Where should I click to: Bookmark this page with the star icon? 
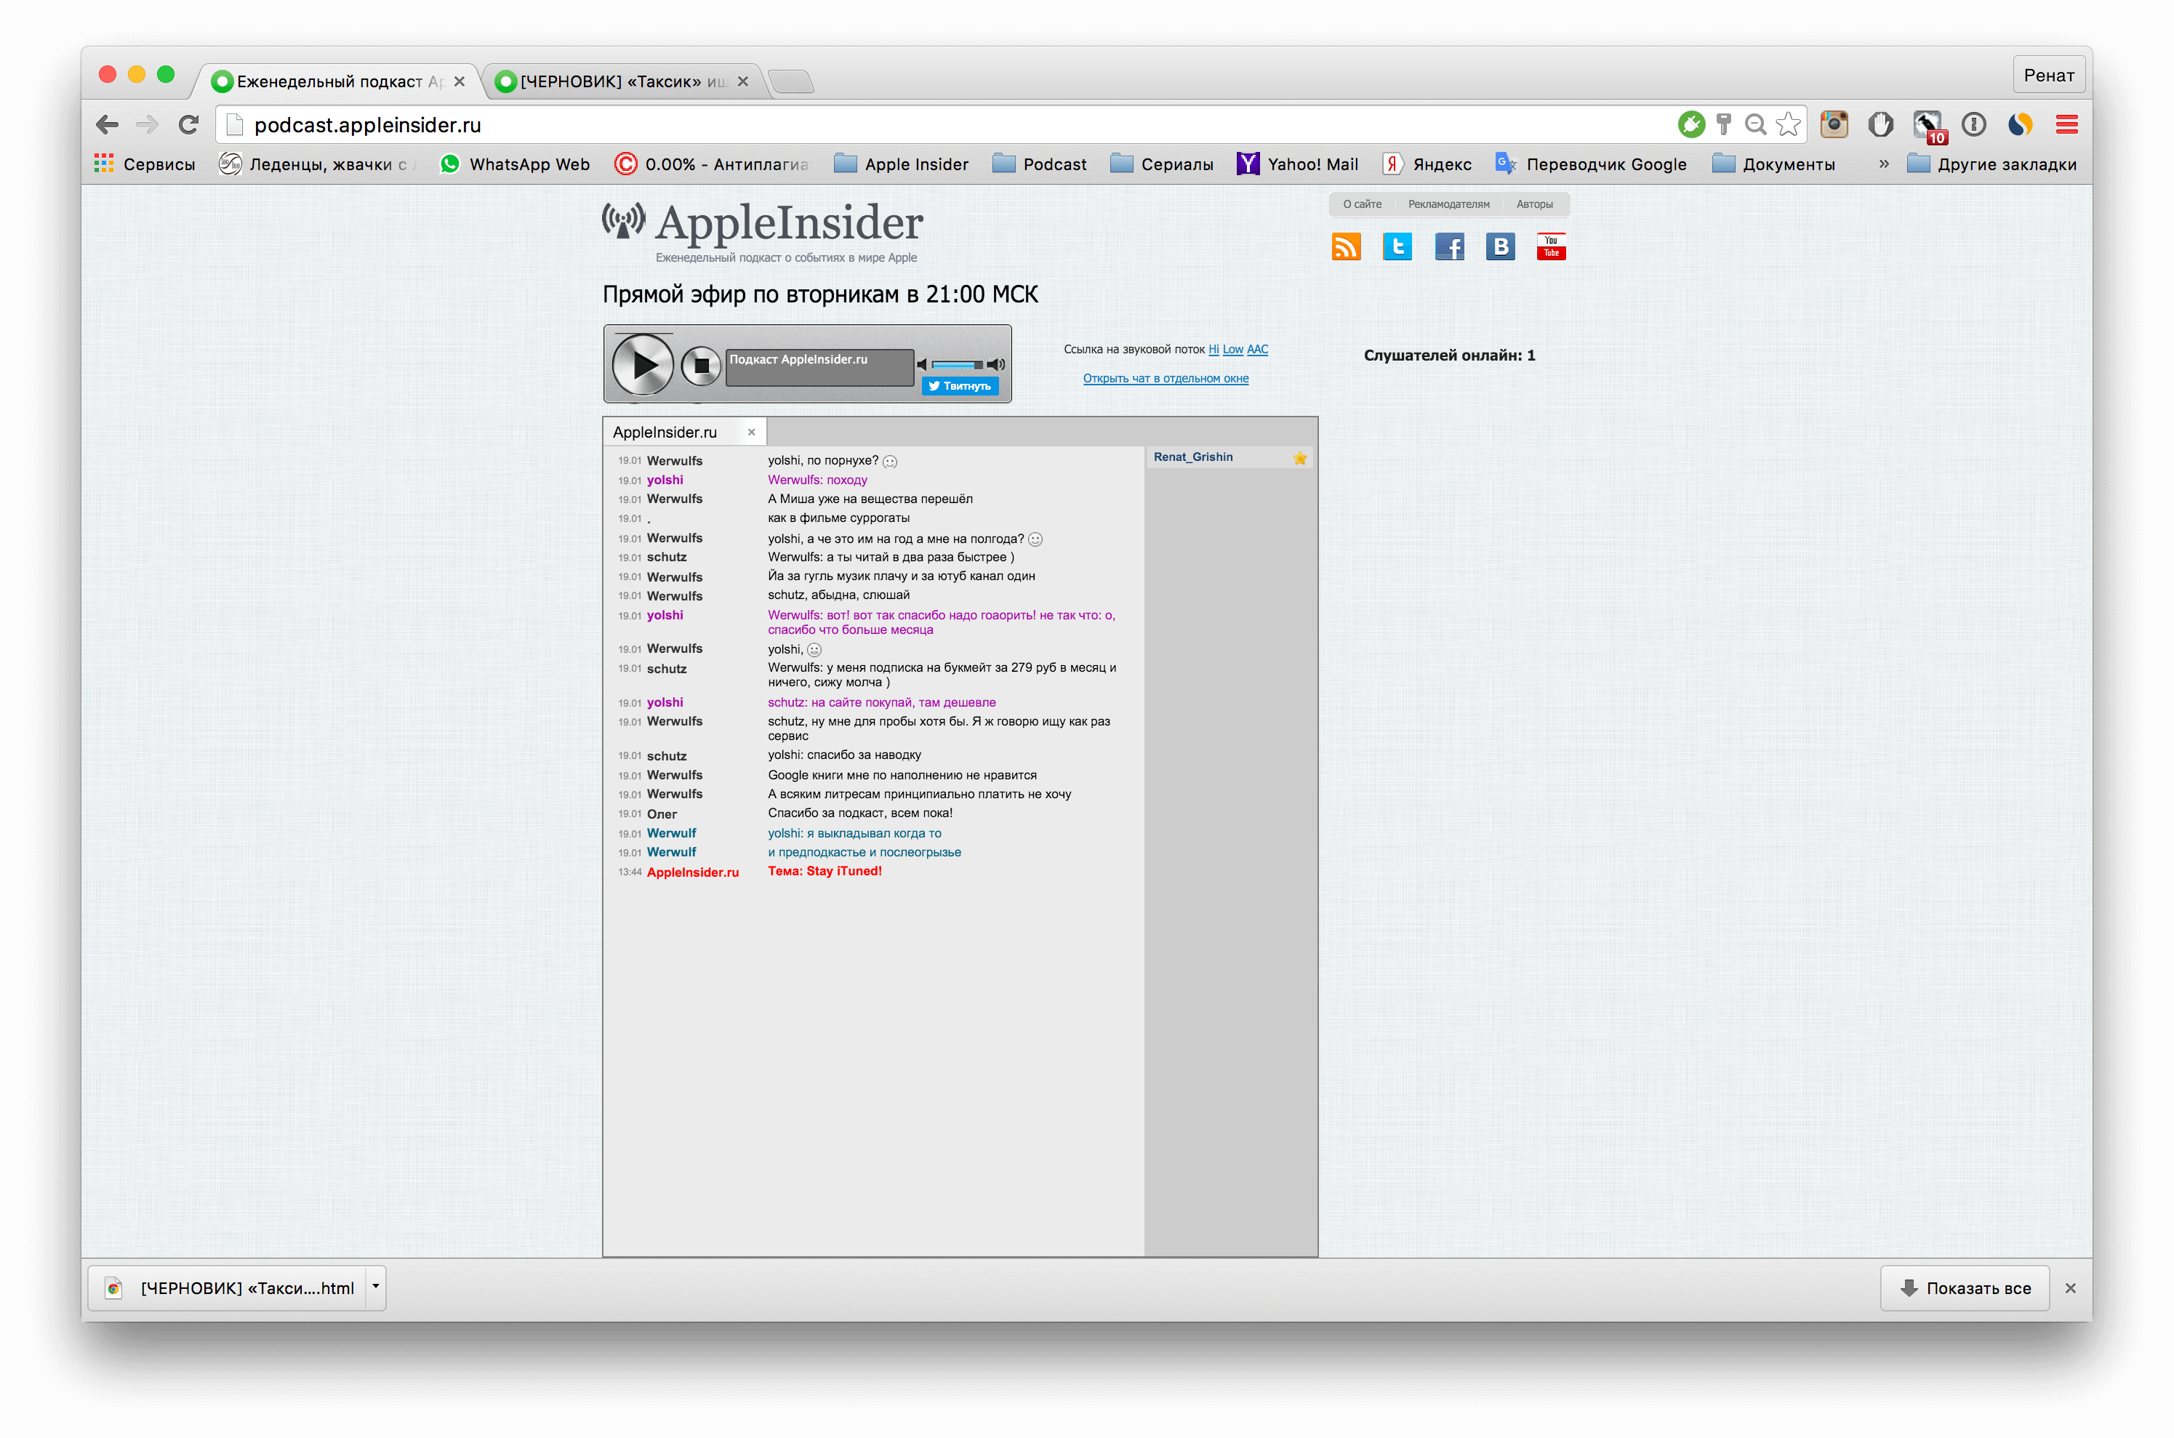coord(1788,125)
